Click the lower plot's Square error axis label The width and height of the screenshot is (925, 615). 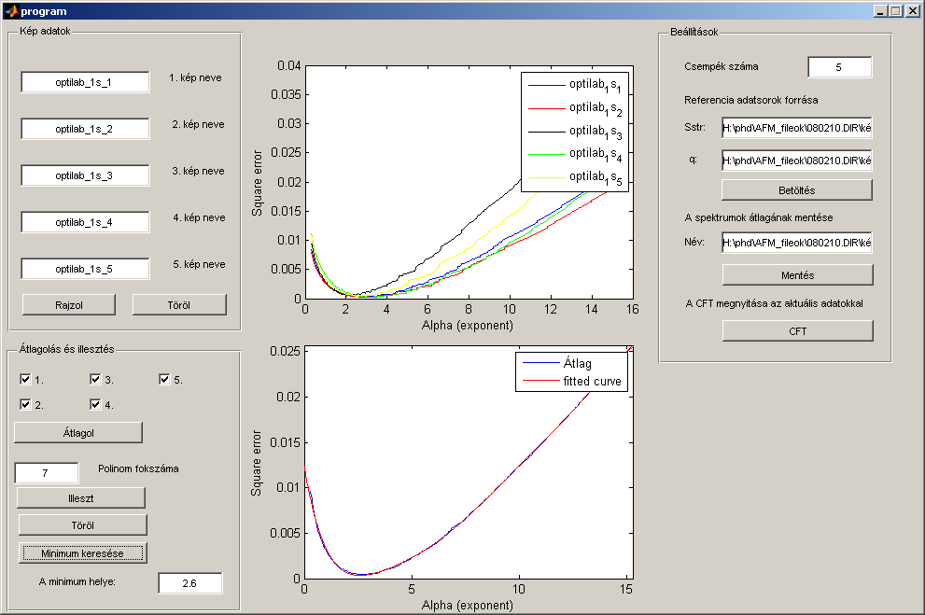coord(256,463)
